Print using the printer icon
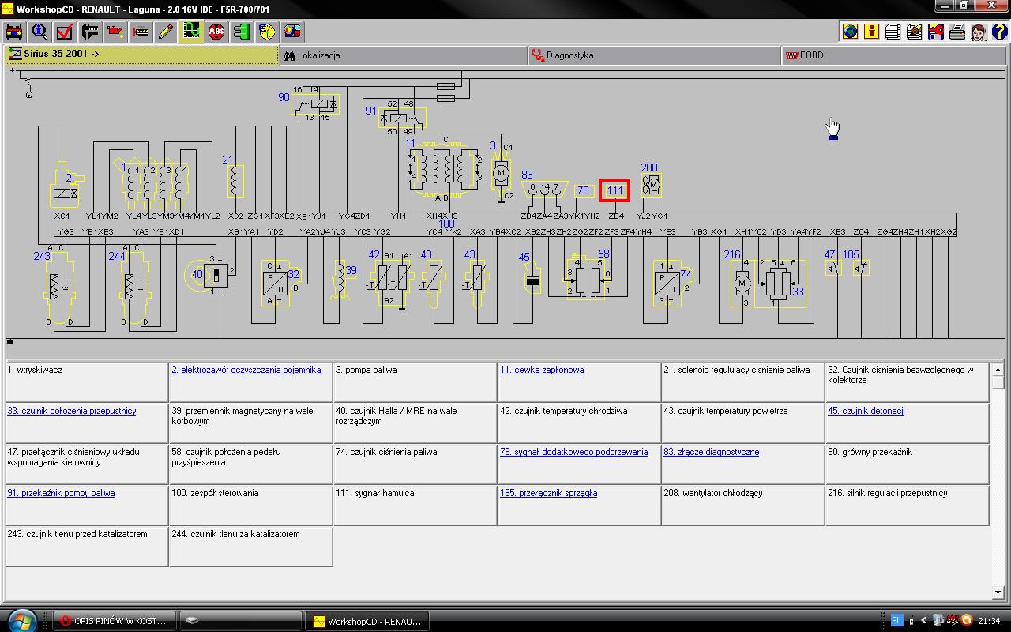Image resolution: width=1011 pixels, height=632 pixels. tap(957, 32)
